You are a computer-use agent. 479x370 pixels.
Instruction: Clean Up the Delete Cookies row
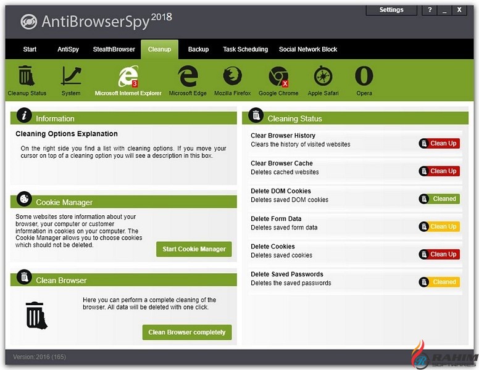[439, 254]
